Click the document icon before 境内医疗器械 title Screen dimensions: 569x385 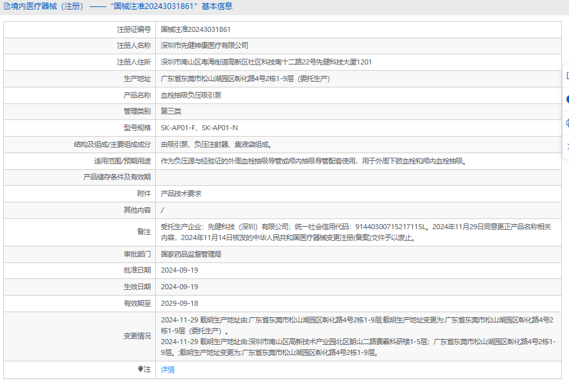coord(6,6)
